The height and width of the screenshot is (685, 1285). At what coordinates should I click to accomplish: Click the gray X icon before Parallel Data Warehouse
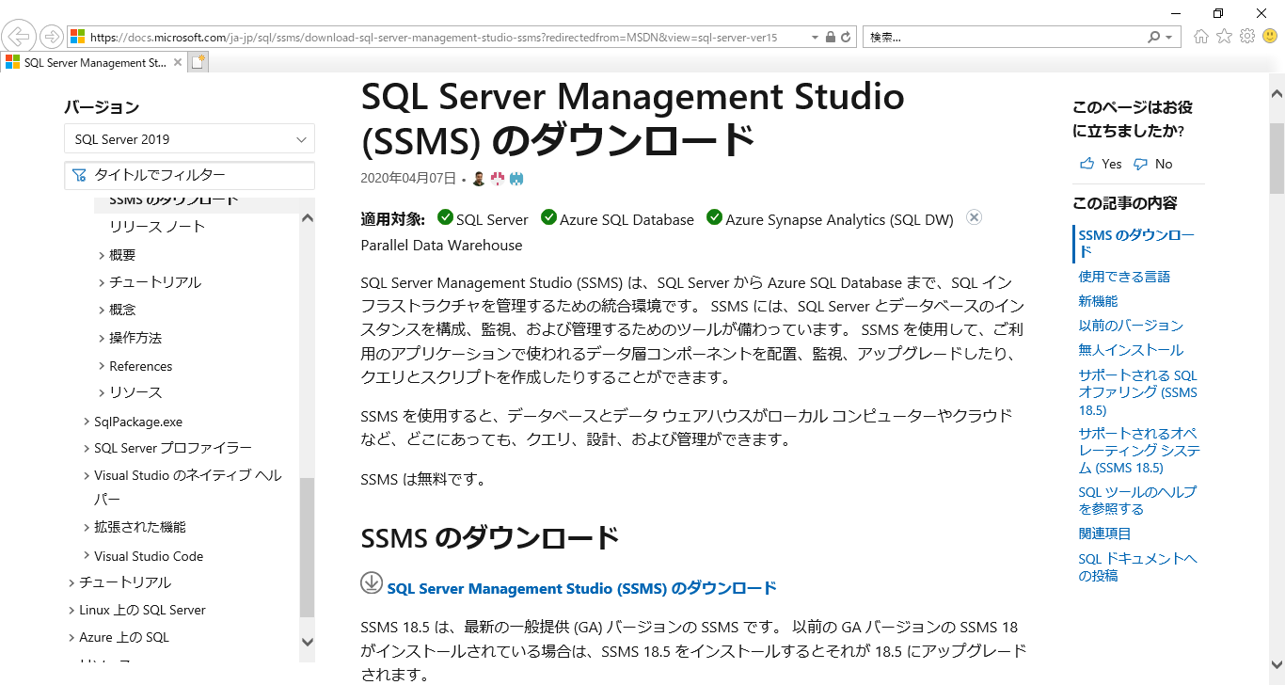[975, 217]
